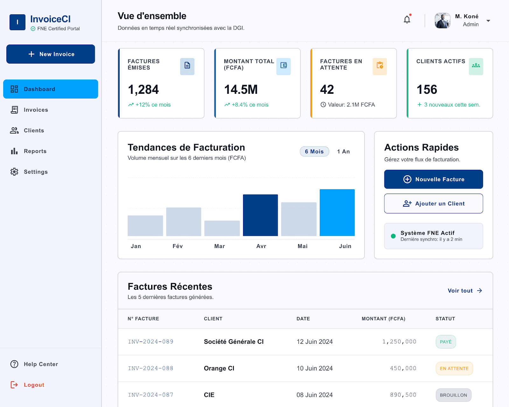Click the Factures Émises document icon
The width and height of the screenshot is (509, 407).
coord(187,66)
